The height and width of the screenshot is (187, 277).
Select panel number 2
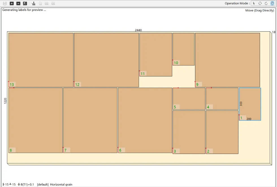222,132
